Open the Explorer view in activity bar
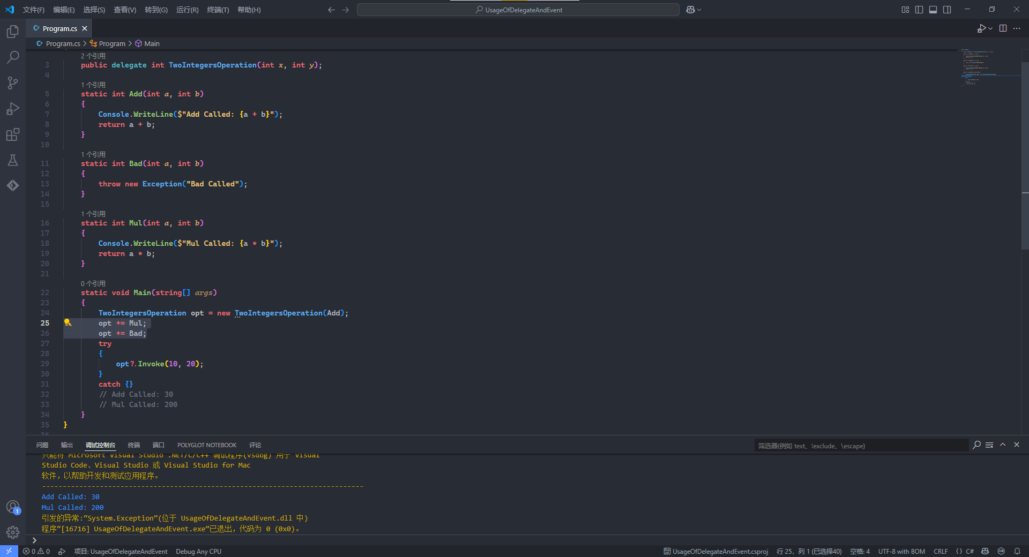Viewport: 1029px width, 557px height. pyautogui.click(x=13, y=32)
